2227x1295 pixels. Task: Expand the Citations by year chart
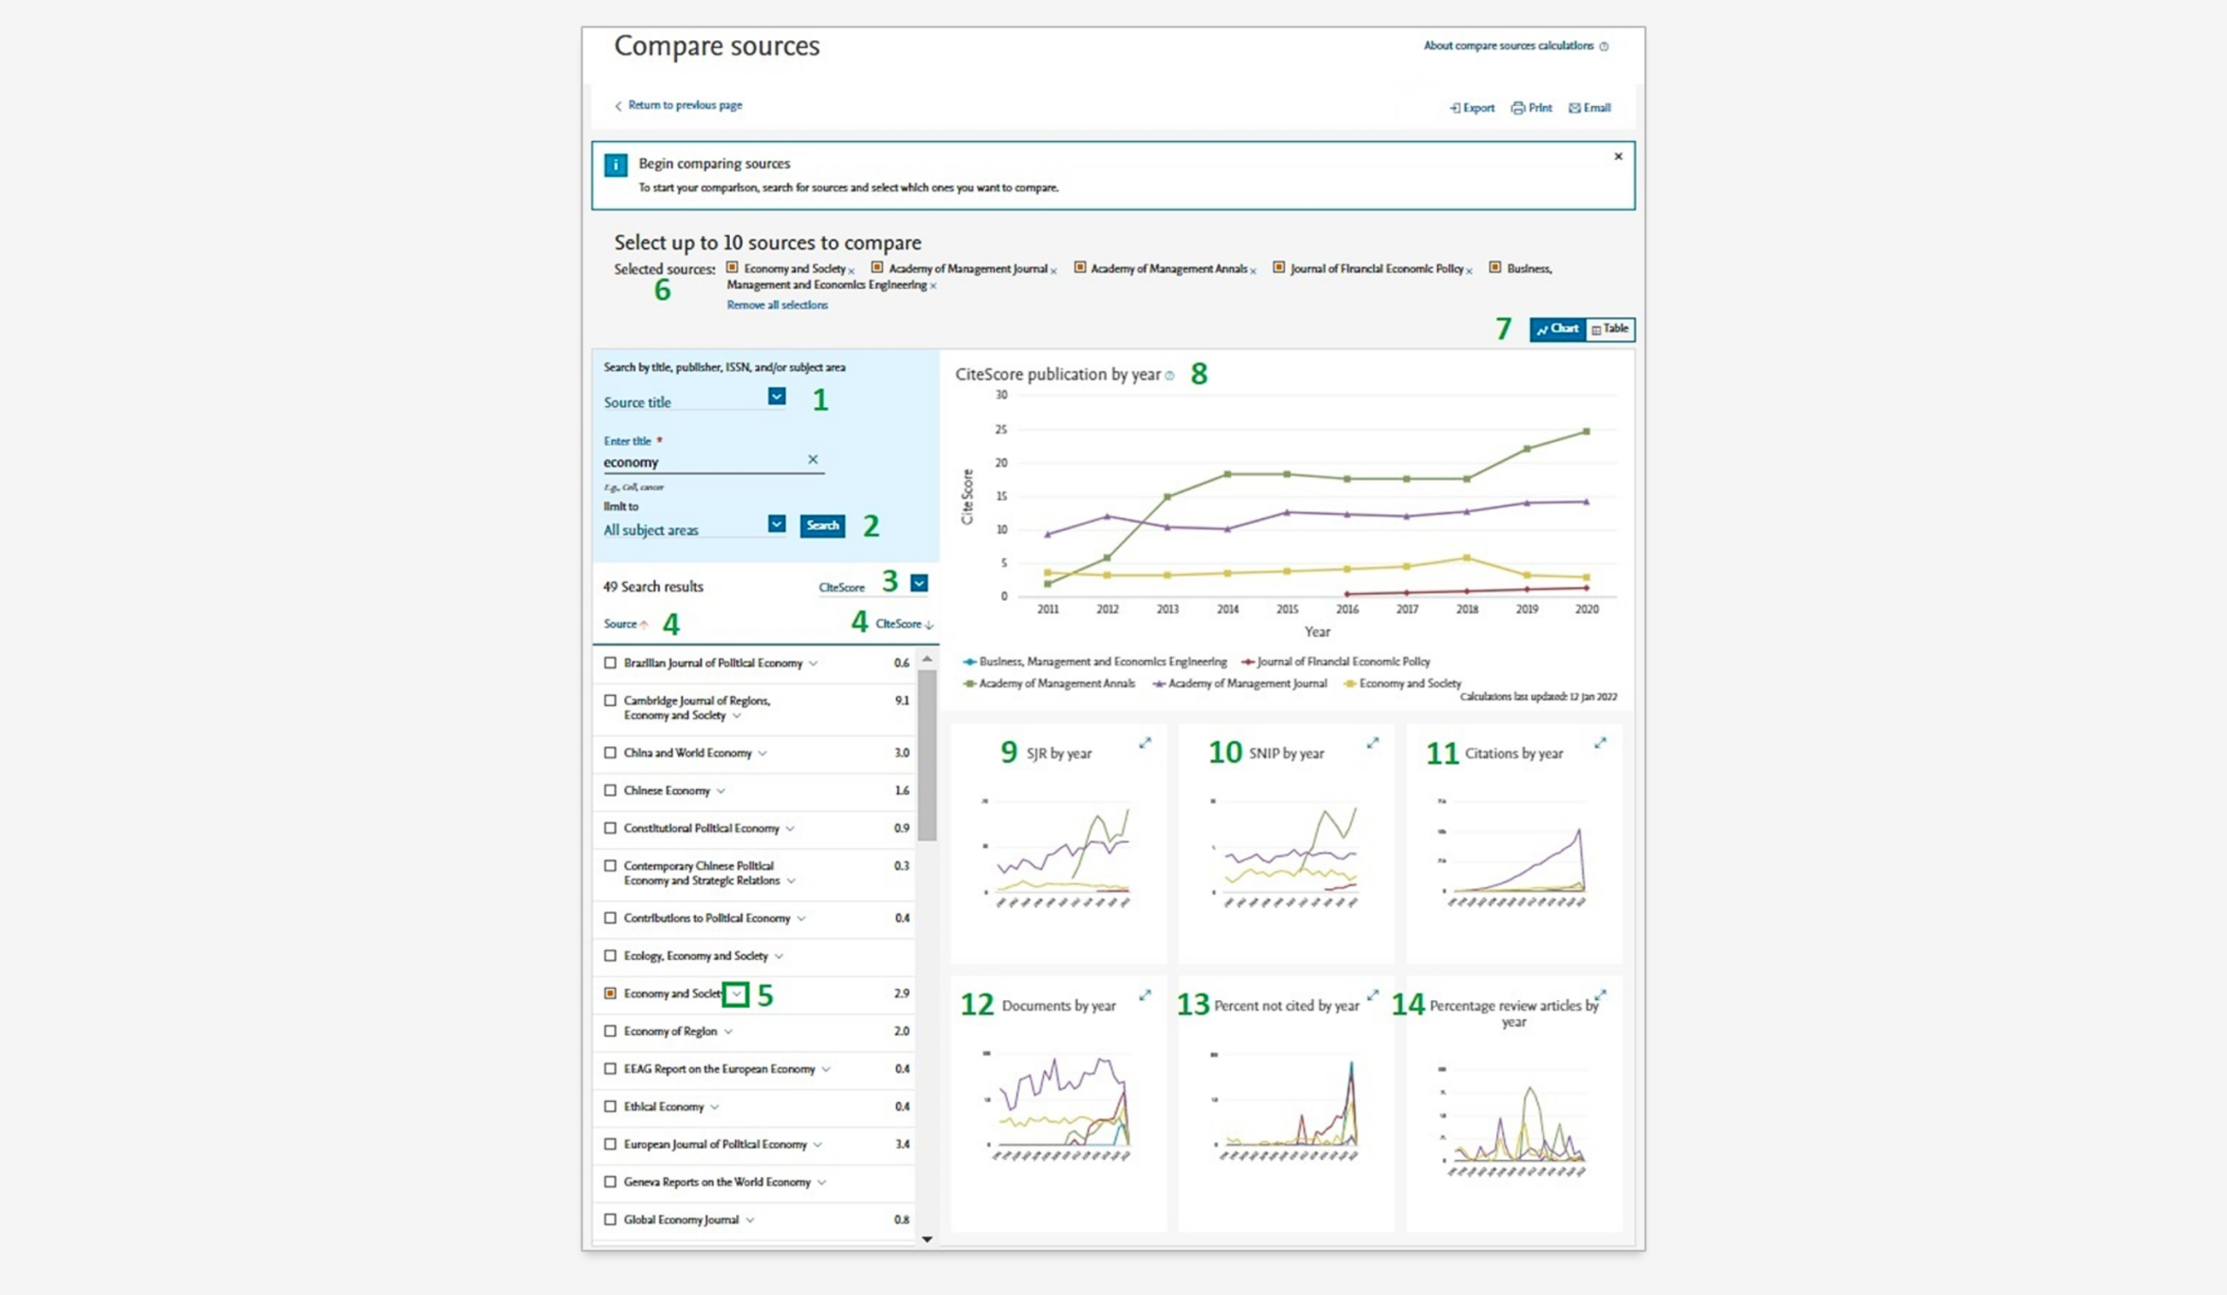coord(1600,743)
